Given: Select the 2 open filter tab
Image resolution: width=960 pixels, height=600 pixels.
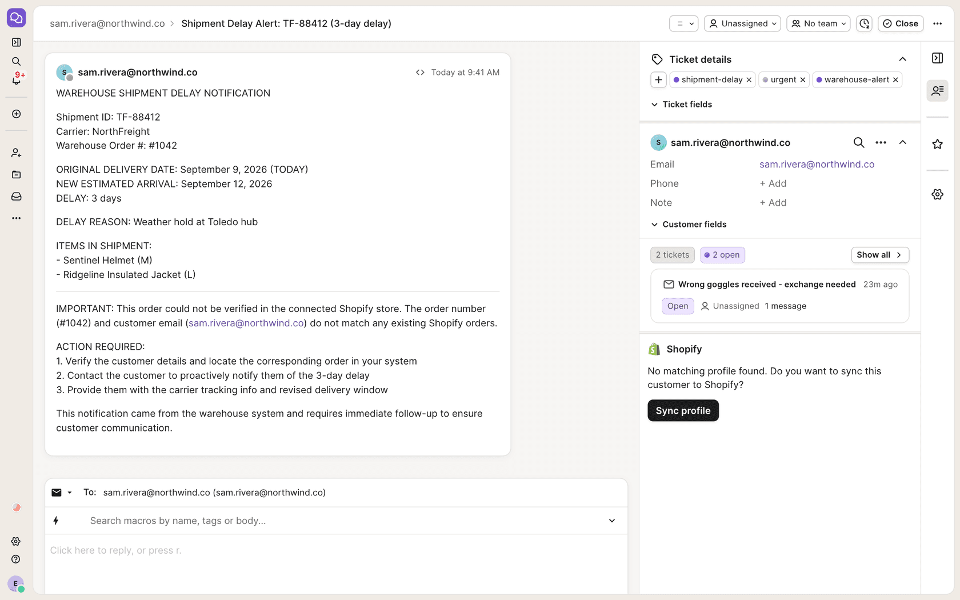Looking at the screenshot, I should (722, 255).
